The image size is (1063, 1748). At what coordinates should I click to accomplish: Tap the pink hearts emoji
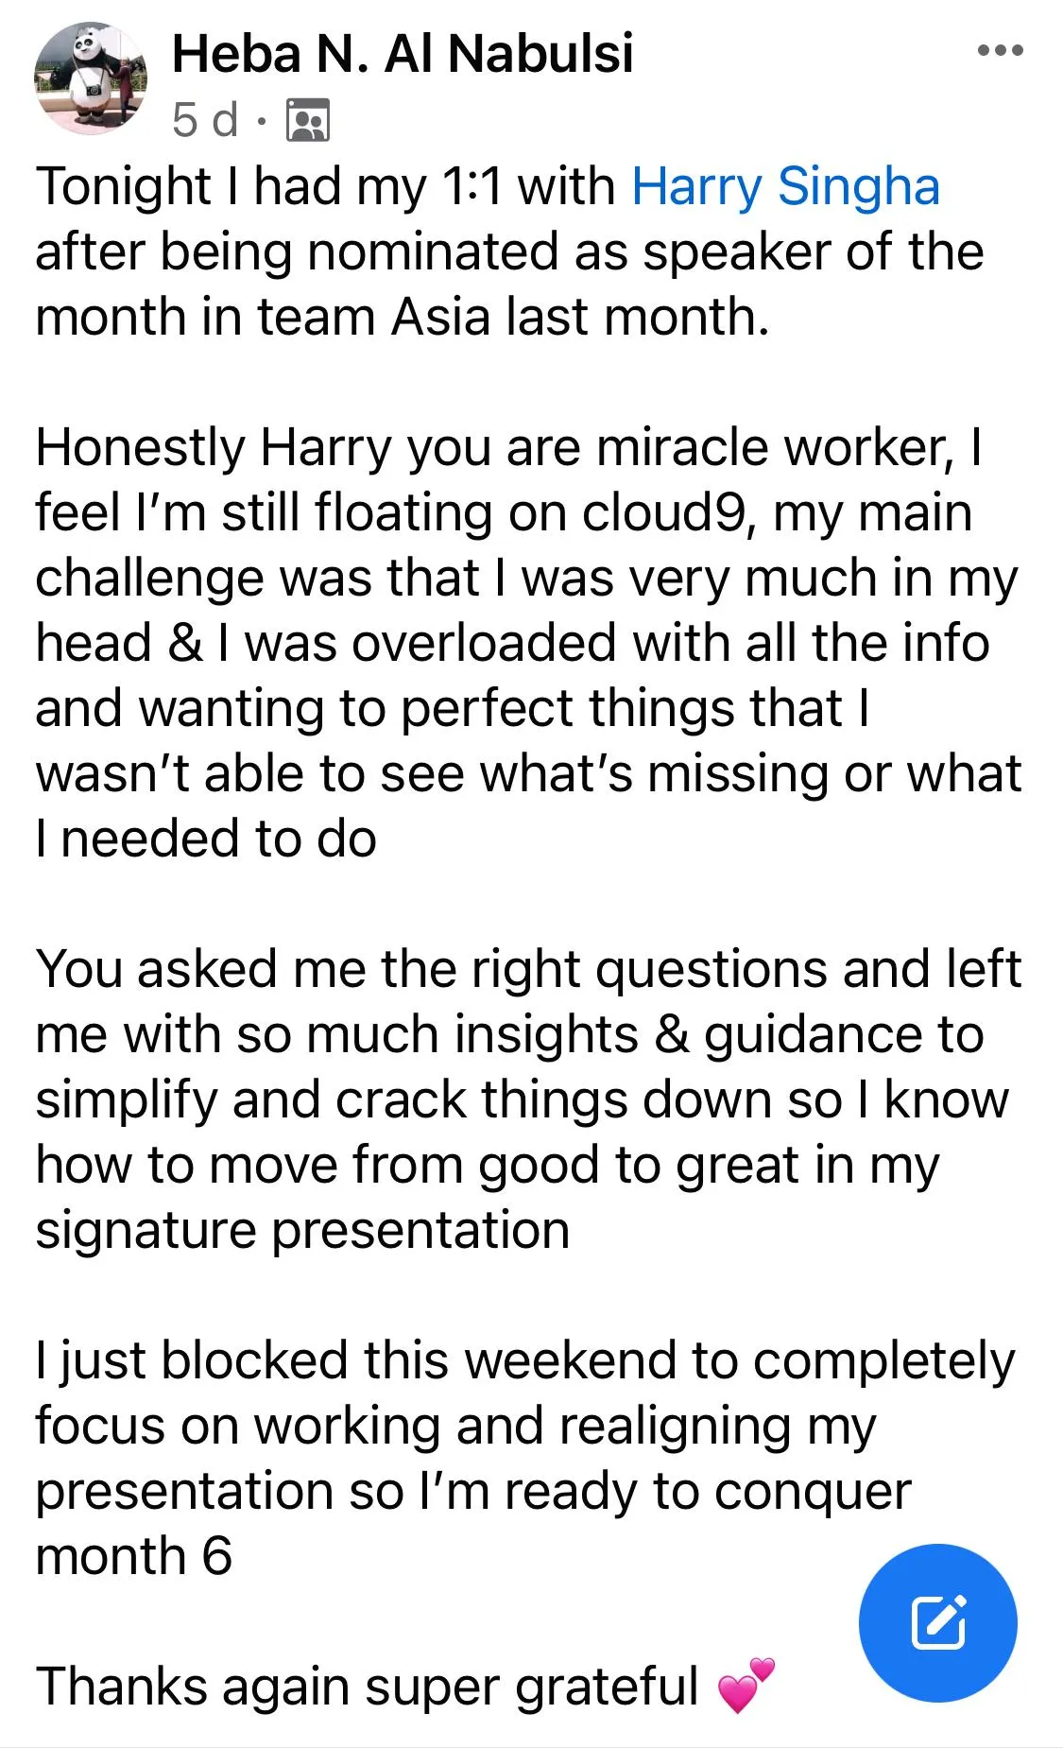click(x=746, y=1687)
